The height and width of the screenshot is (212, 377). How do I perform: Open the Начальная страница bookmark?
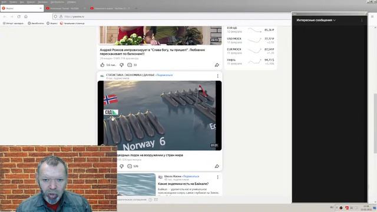[72, 24]
